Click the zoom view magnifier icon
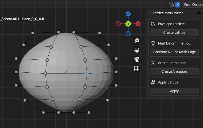This screenshot has width=203, height=128. 137,41
